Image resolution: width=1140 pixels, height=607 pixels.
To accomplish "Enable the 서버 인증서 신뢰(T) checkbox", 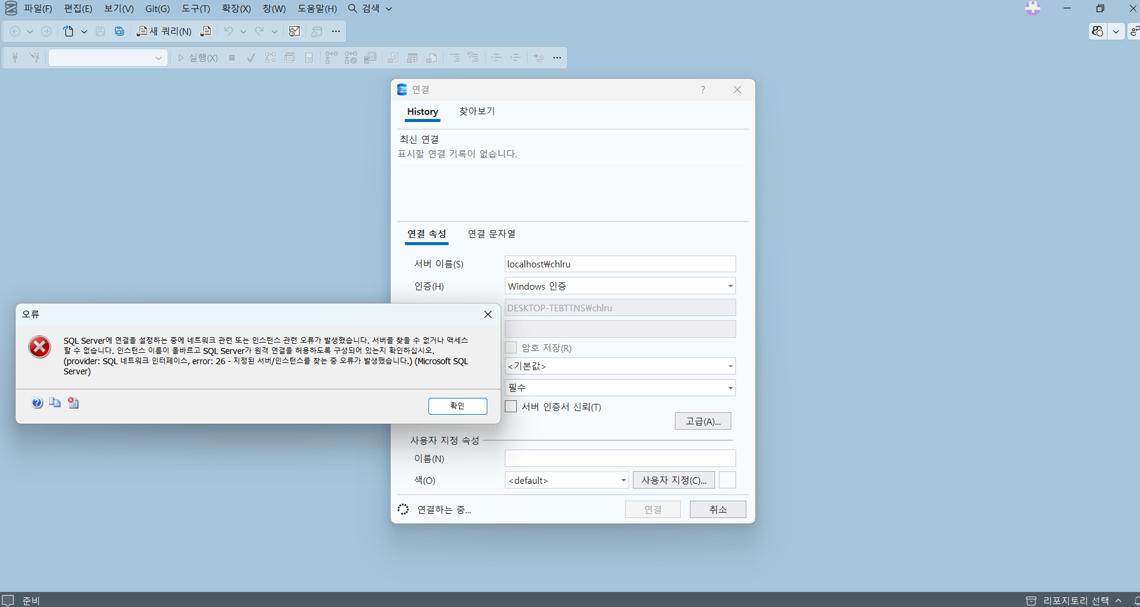I will 511,406.
